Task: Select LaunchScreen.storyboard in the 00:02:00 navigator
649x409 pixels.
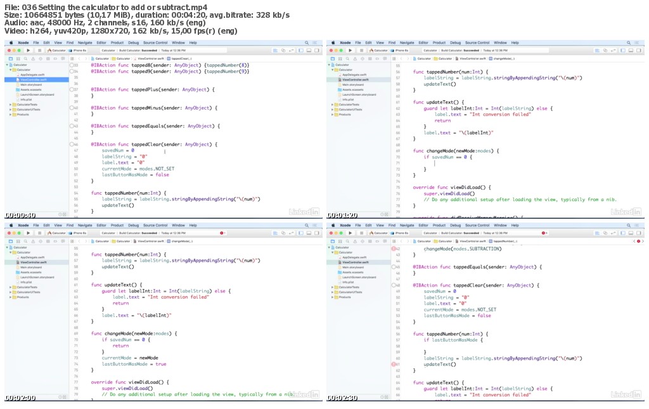Action: pyautogui.click(x=35, y=277)
